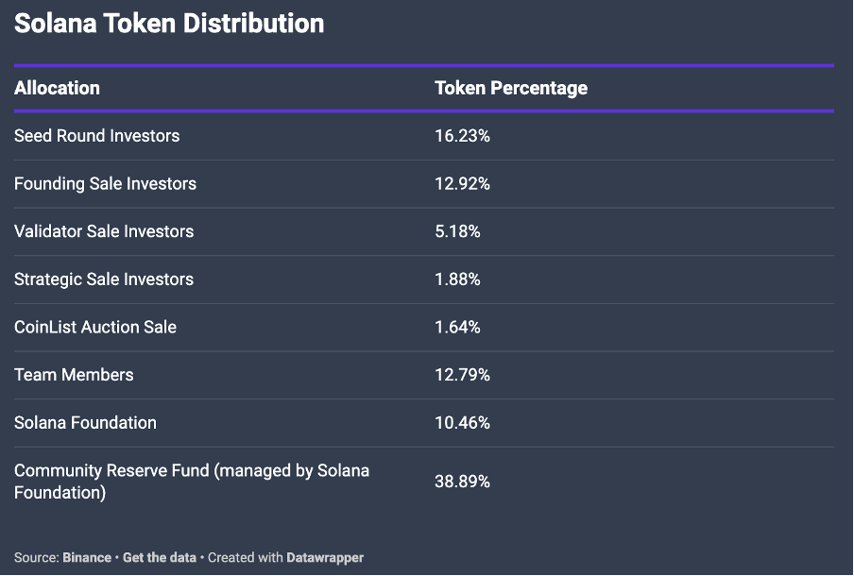Click the Datawrapper credit link
The image size is (854, 576).
click(325, 557)
